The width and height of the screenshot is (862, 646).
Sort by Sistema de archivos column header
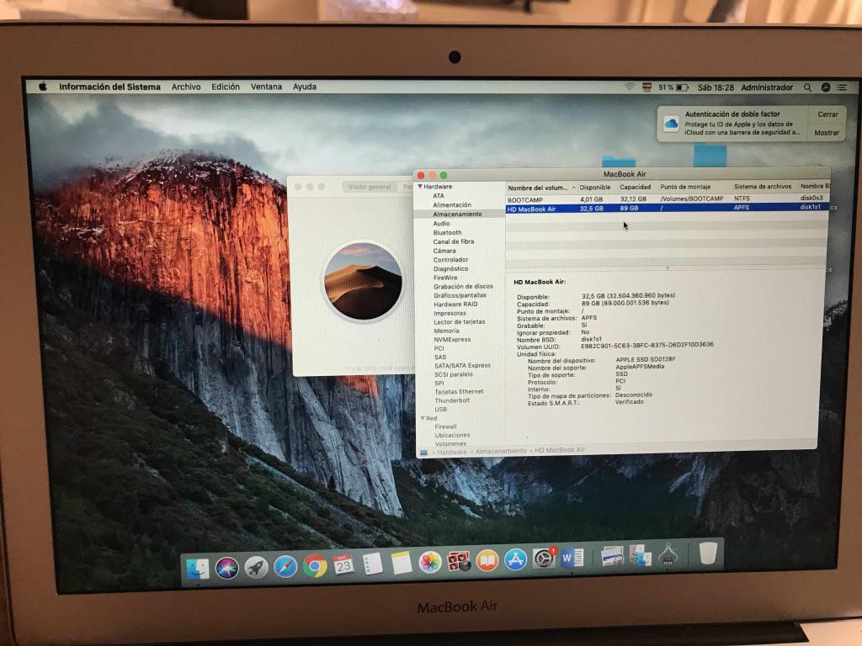[x=763, y=186]
